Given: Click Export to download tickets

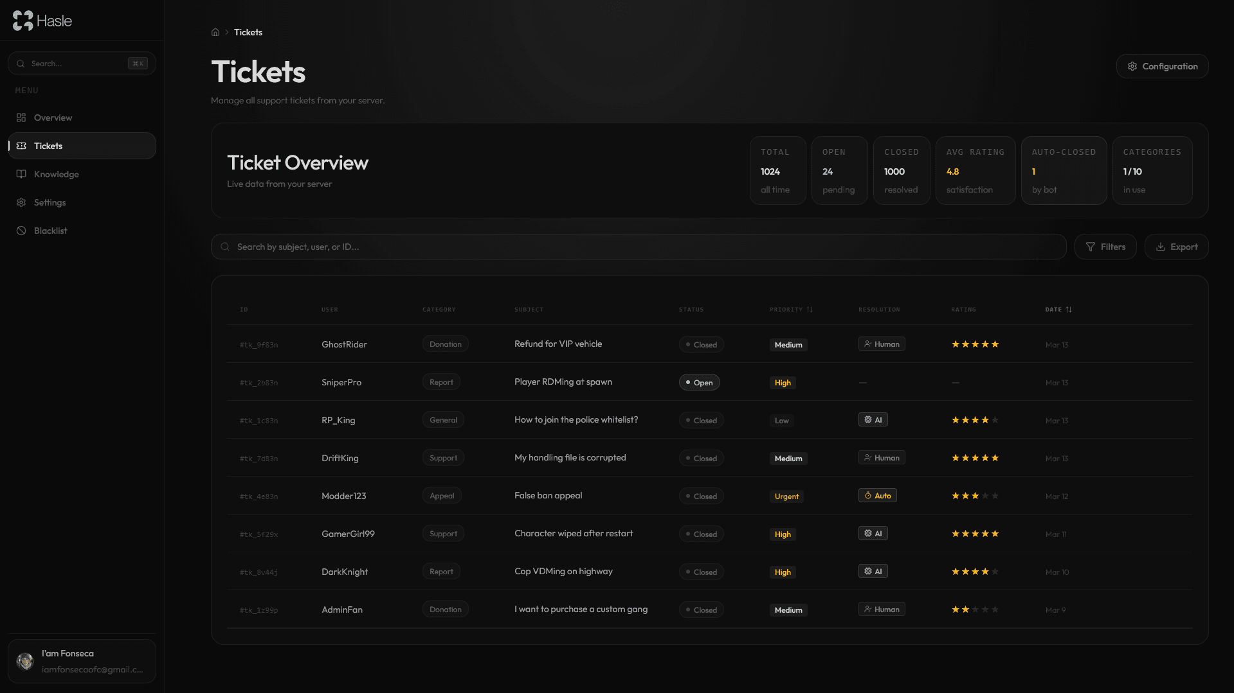Looking at the screenshot, I should click(x=1177, y=247).
